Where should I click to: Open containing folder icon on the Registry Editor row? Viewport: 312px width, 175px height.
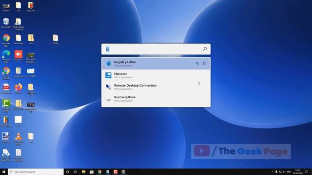pos(204,64)
